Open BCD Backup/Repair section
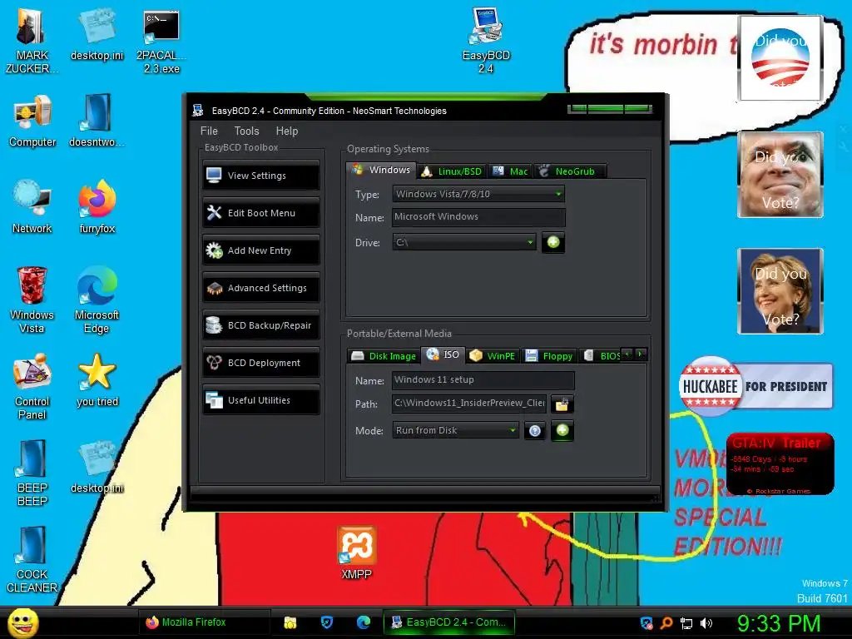The width and height of the screenshot is (852, 639). tap(260, 325)
